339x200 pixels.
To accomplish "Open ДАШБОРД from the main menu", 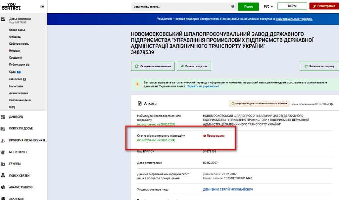I will 16,117.
